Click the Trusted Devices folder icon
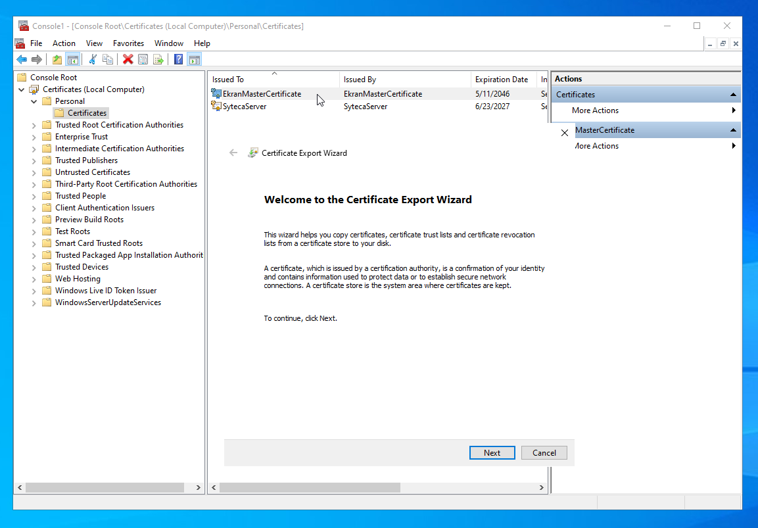Screen dimensions: 758x528 pyautogui.click(x=47, y=267)
